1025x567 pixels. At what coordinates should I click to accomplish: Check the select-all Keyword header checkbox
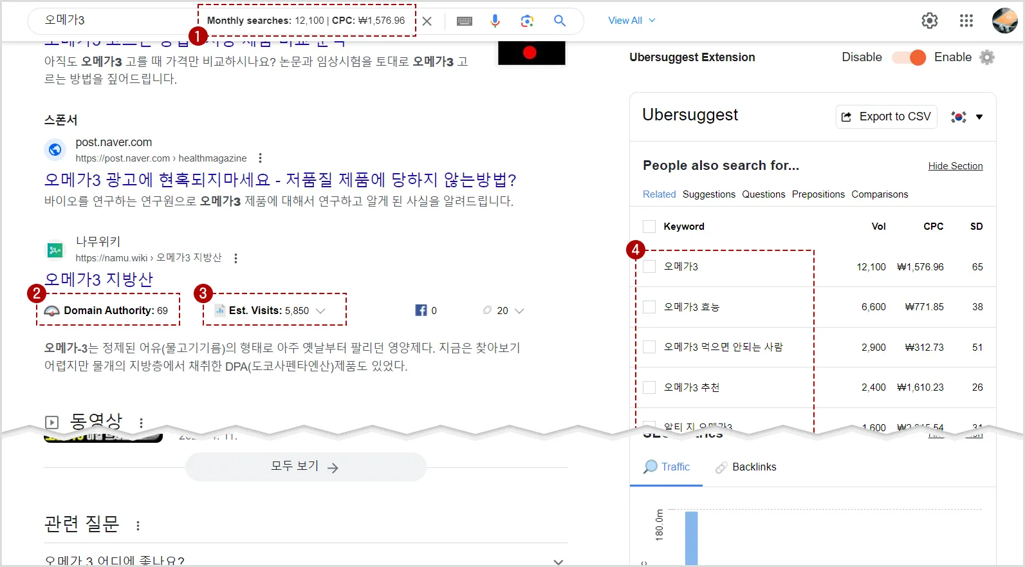click(x=649, y=227)
